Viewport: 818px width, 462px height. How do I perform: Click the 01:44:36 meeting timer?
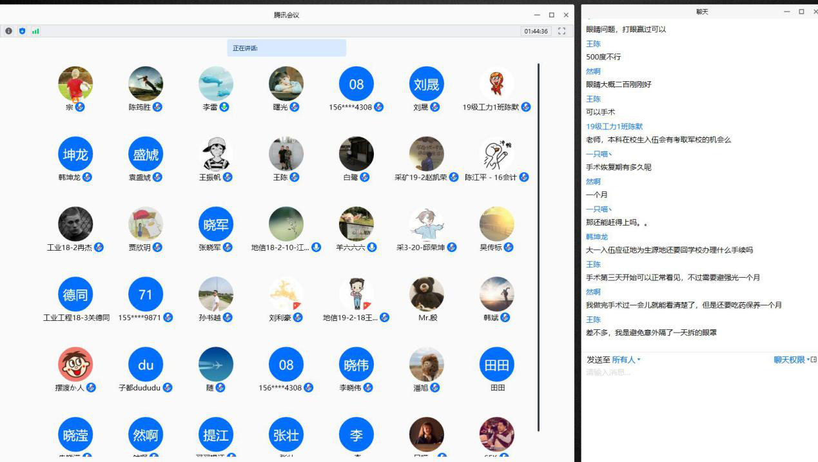[536, 31]
